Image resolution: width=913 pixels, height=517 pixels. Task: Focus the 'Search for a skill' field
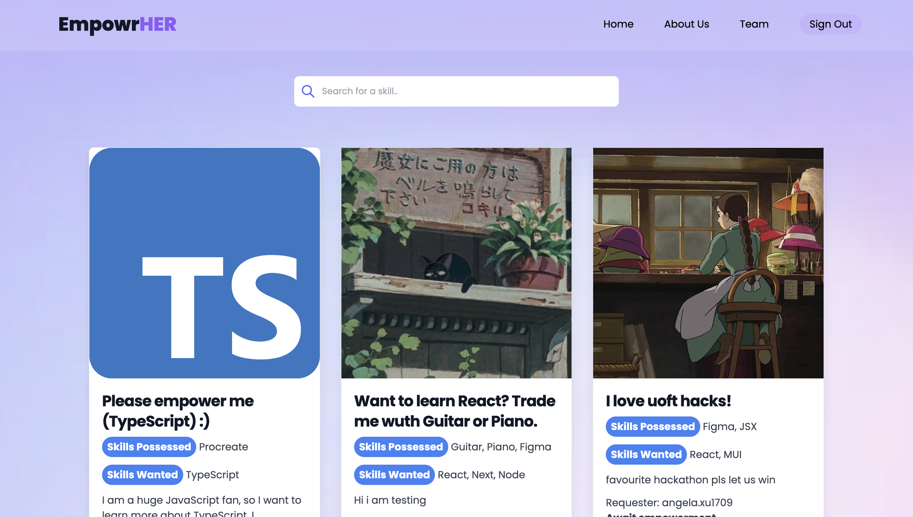point(465,91)
